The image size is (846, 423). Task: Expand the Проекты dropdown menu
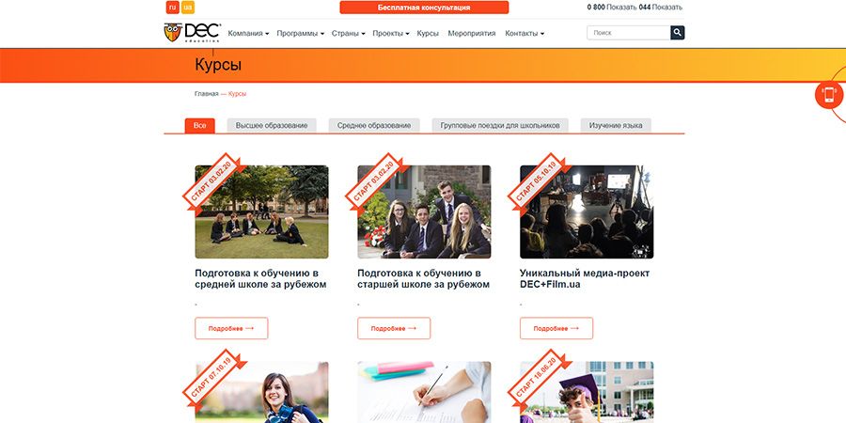(x=391, y=34)
